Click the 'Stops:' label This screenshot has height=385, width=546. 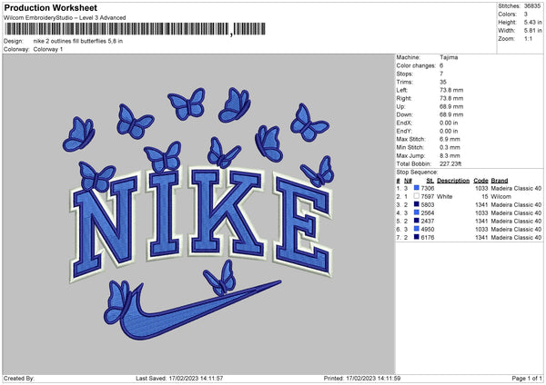click(405, 74)
